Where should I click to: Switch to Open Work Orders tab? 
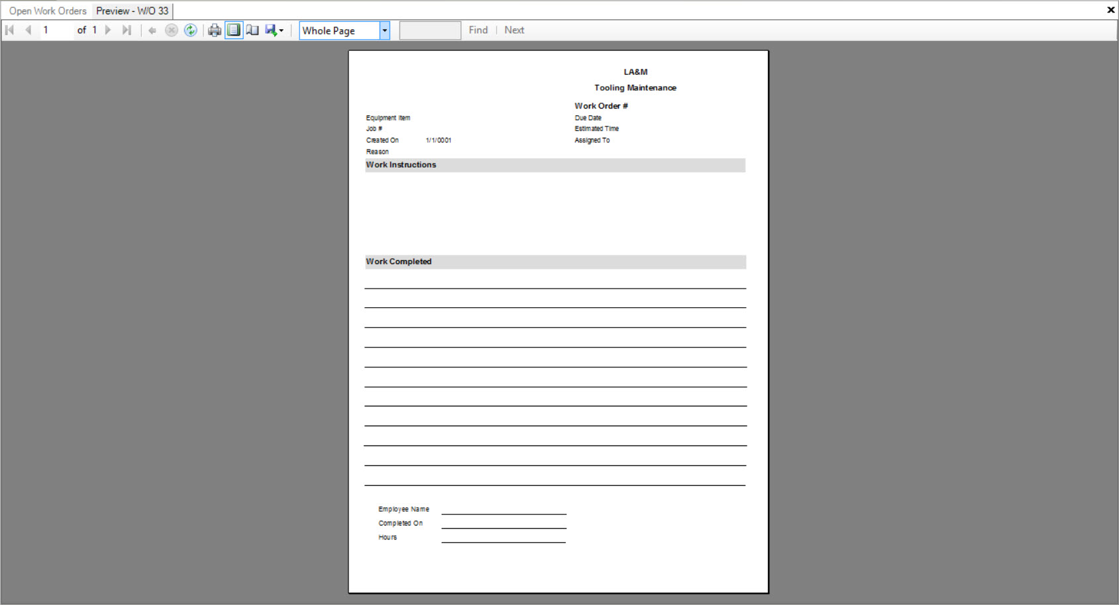[48, 11]
